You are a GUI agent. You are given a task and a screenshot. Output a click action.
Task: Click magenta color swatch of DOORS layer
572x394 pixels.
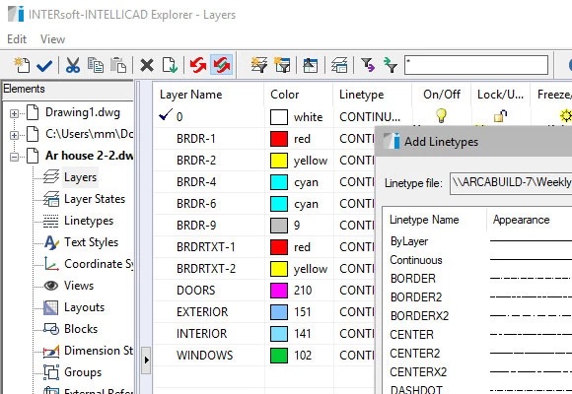click(x=279, y=291)
